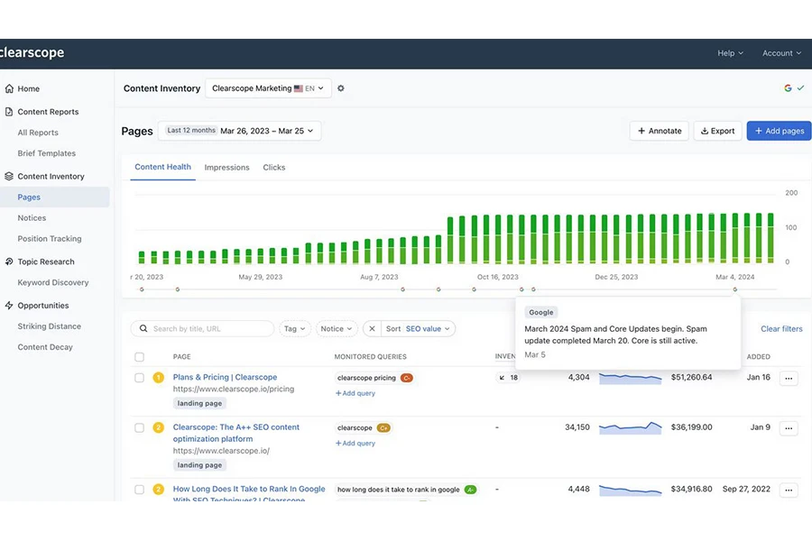Open All Reports in the sidebar
812x541 pixels.
click(x=38, y=133)
